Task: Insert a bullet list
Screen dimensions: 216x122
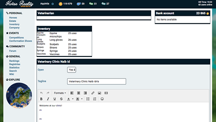Action: pos(88,99)
